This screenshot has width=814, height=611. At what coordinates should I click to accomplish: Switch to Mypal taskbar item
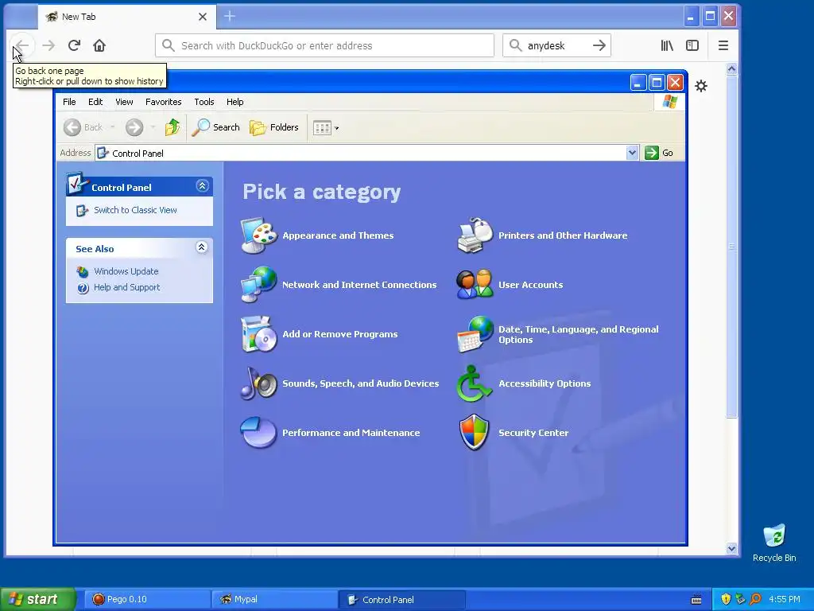[x=274, y=599]
